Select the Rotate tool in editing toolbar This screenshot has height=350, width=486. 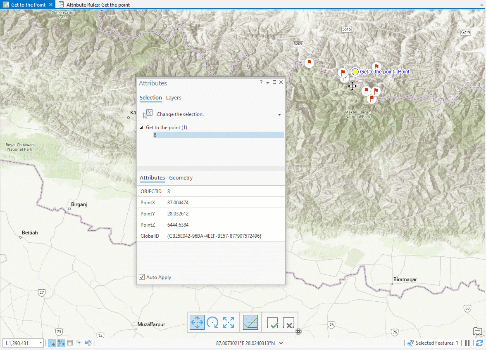tap(212, 322)
